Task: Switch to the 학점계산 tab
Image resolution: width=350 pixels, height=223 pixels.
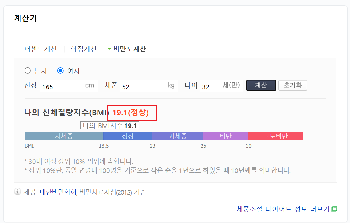Action: (x=83, y=49)
